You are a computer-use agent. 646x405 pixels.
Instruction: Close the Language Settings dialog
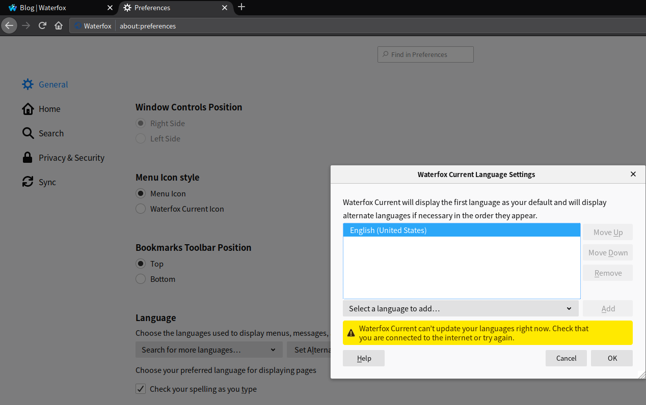(633, 174)
